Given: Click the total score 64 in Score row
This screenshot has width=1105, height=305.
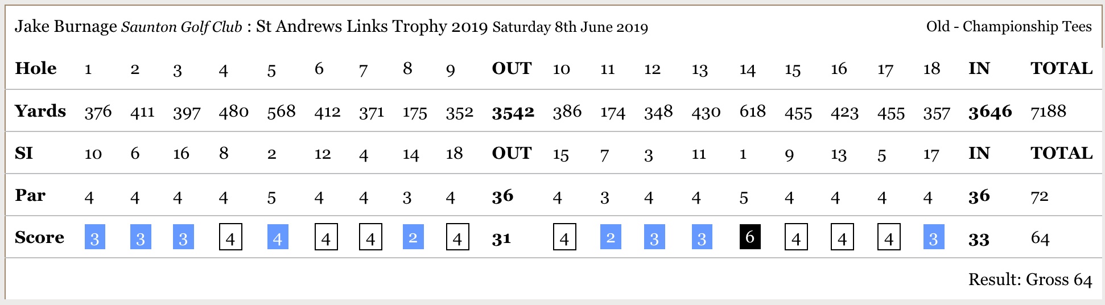Looking at the screenshot, I should click(x=1040, y=238).
